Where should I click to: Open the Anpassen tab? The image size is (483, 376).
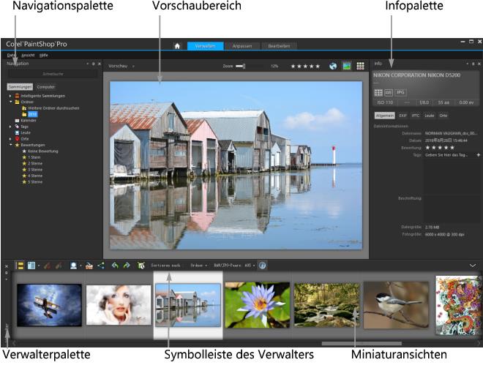tap(241, 45)
